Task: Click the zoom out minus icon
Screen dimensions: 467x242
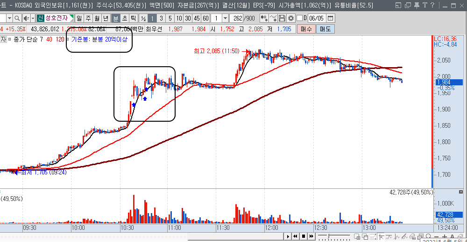Action: [436, 237]
